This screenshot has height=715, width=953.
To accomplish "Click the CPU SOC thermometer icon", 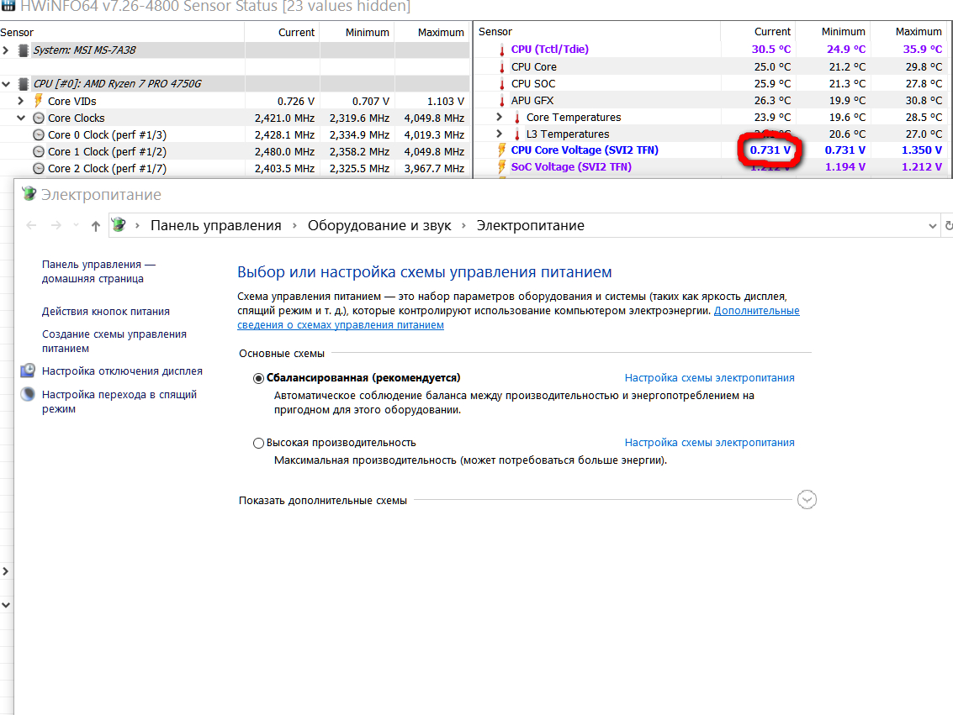I will click(x=502, y=84).
